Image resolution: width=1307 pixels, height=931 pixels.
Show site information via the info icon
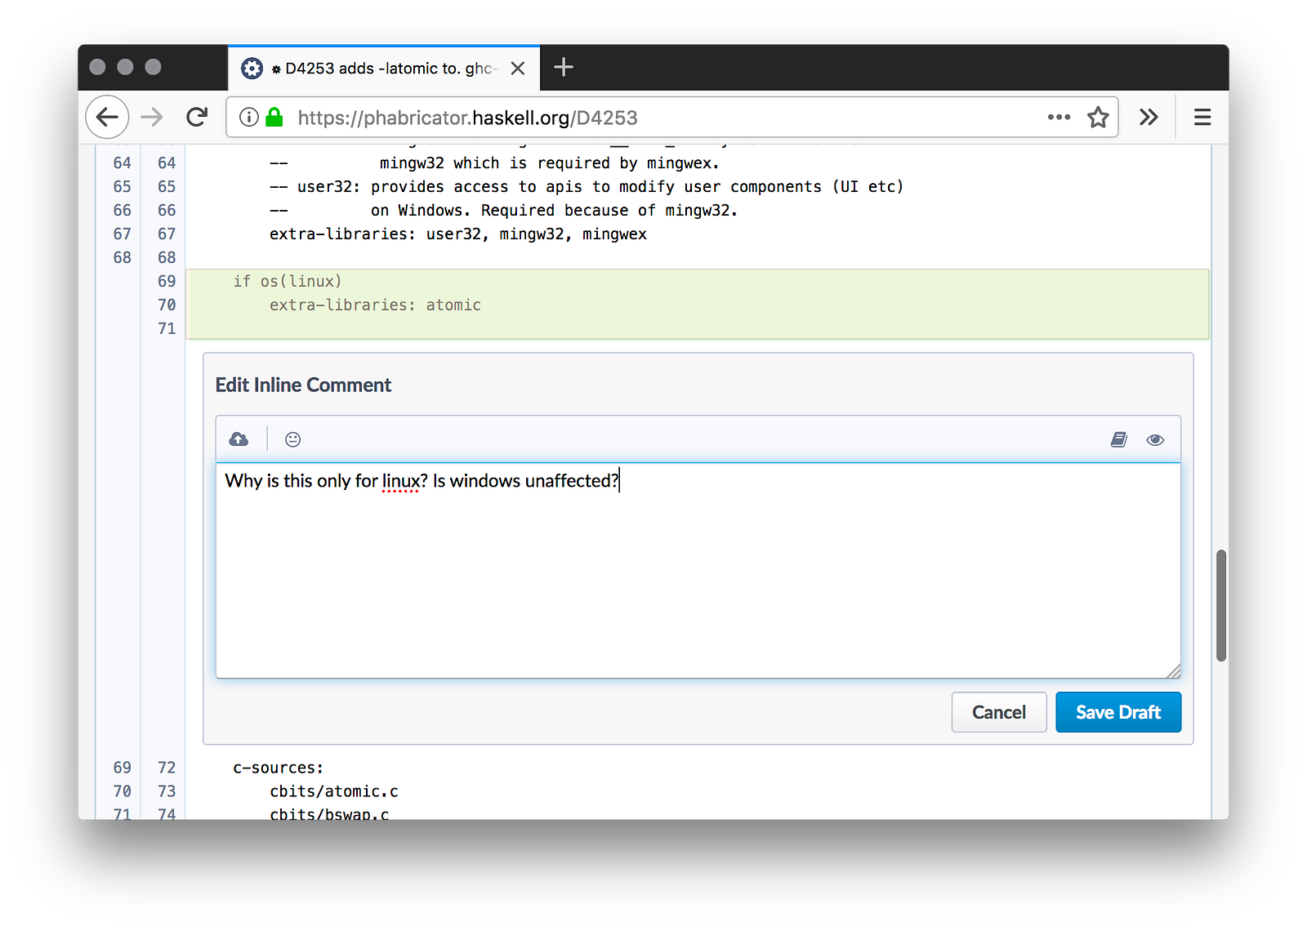click(x=248, y=118)
